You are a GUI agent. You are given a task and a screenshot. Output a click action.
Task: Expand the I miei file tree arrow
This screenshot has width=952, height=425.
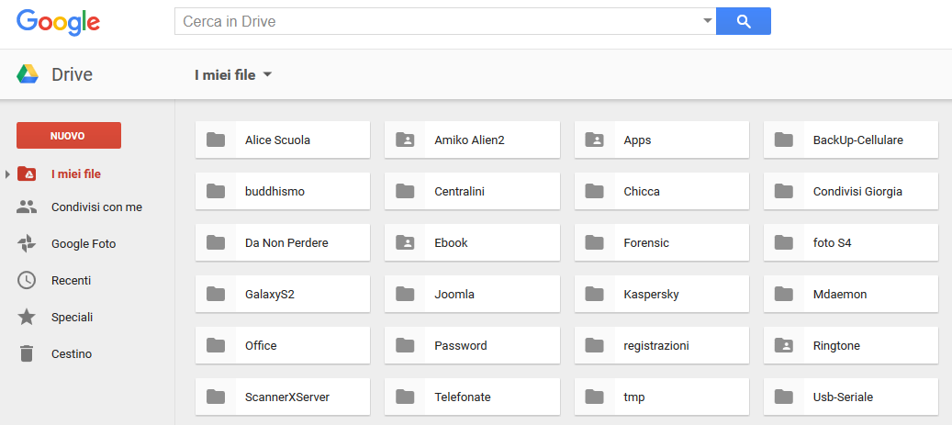pyautogui.click(x=7, y=174)
